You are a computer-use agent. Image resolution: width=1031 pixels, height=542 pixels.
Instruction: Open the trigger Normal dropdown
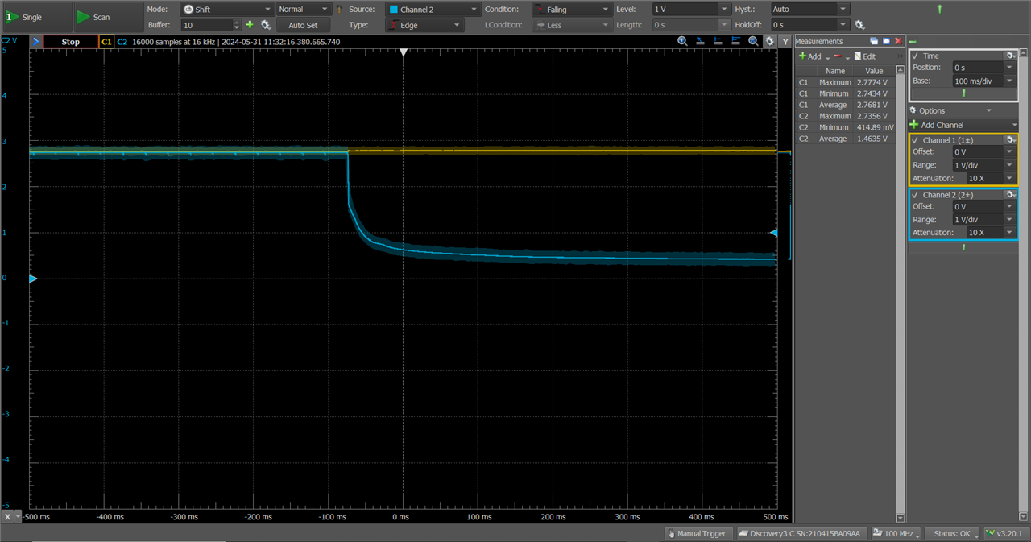coord(304,9)
